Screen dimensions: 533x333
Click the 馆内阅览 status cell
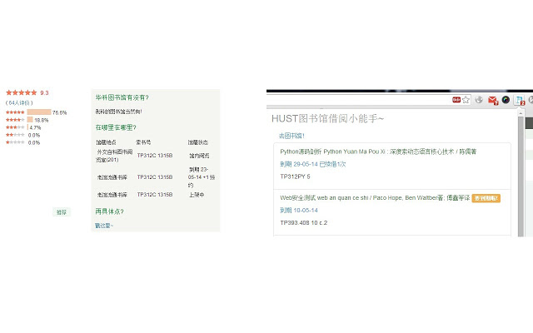199,156
